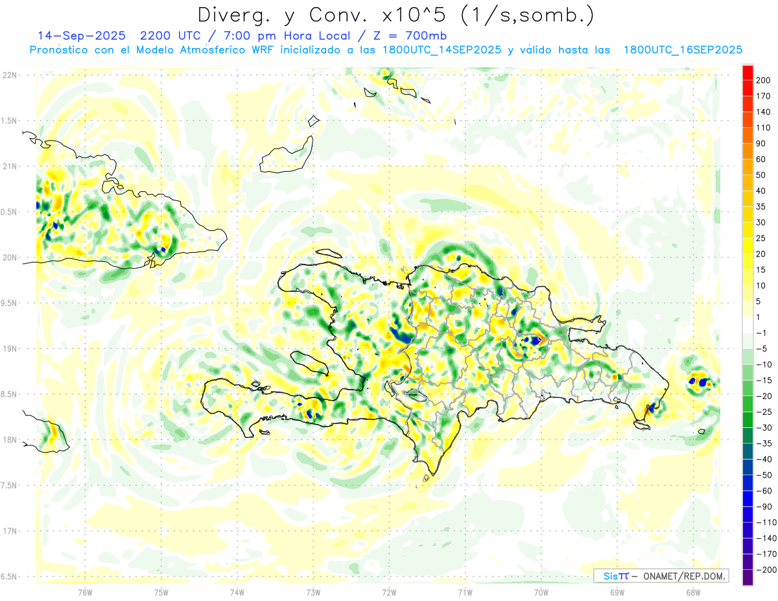The width and height of the screenshot is (778, 601).
Task: Click the 73W longitude label
Action: click(313, 592)
